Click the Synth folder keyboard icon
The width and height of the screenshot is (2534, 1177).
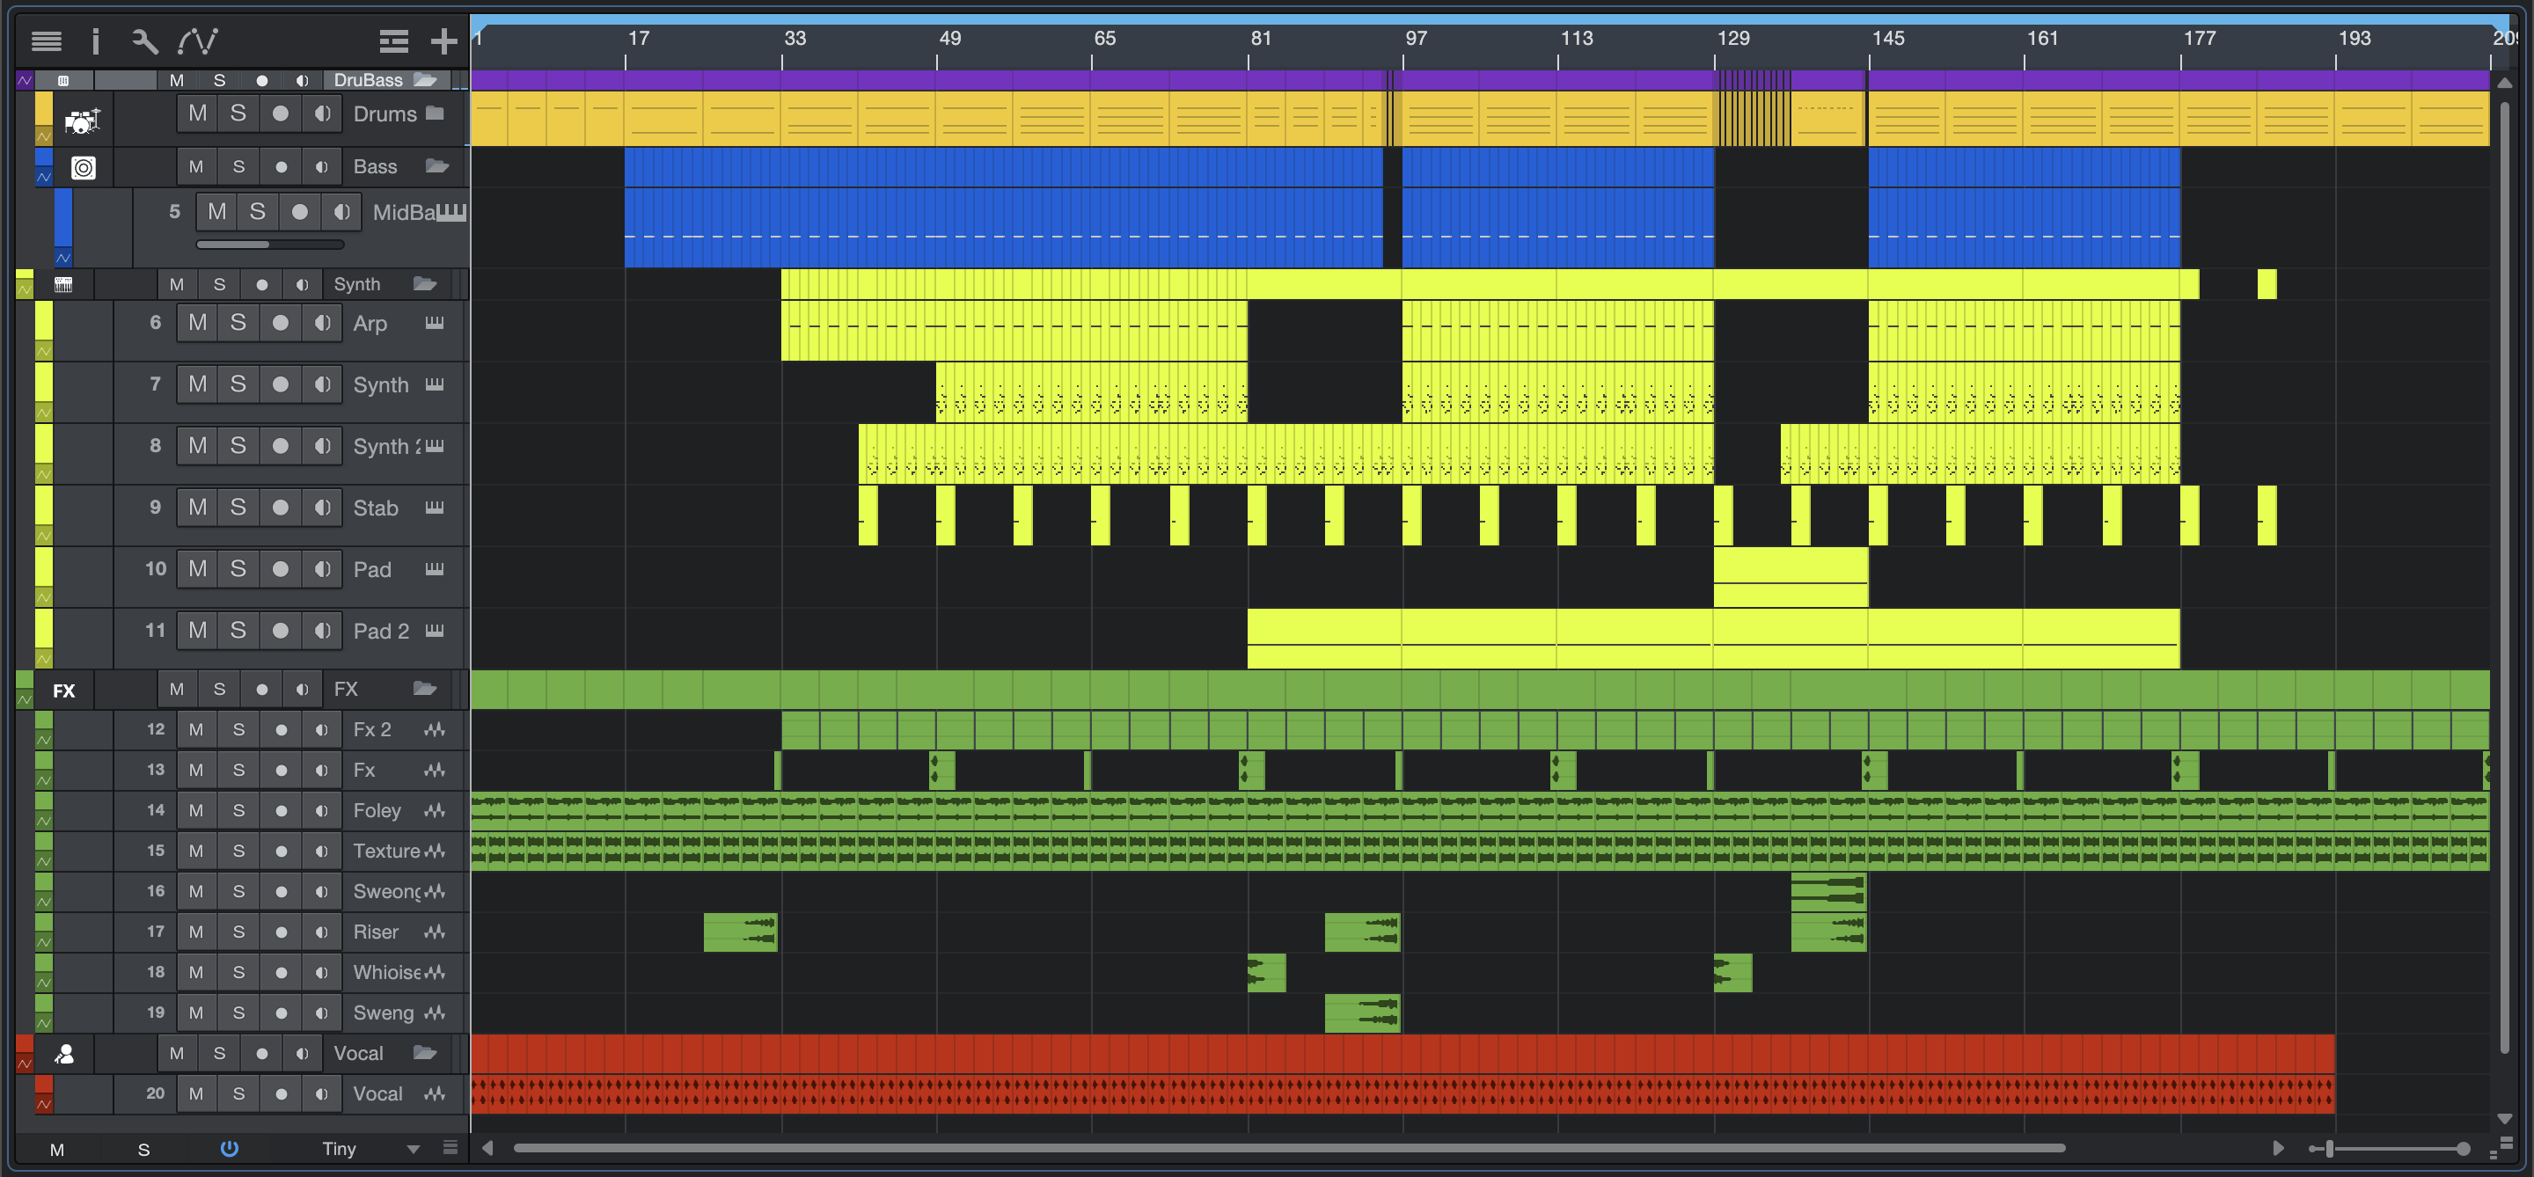point(63,284)
